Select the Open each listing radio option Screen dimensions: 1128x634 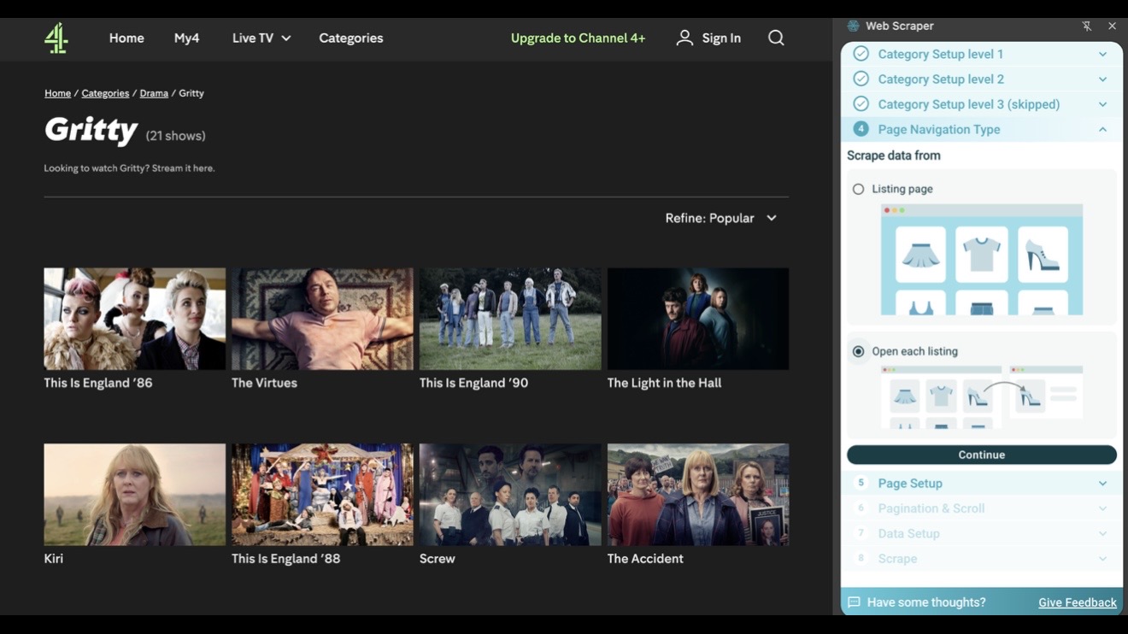(859, 351)
